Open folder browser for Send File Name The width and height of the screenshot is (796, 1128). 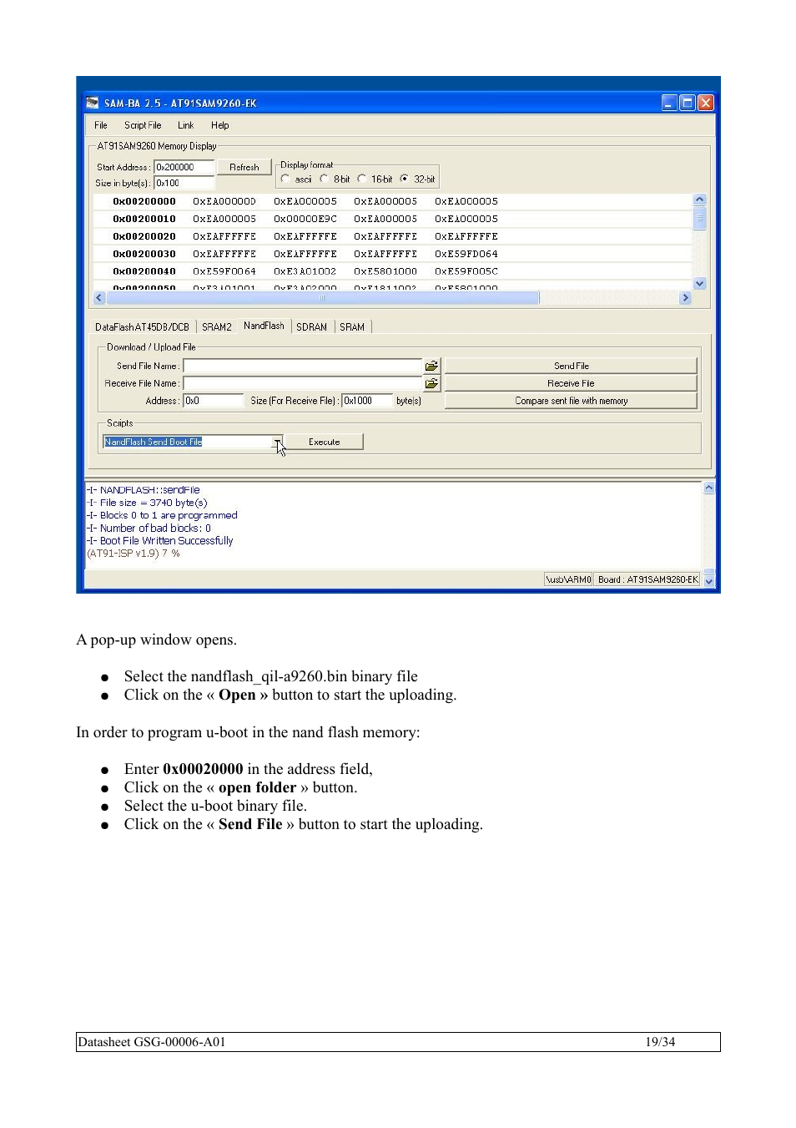(x=431, y=366)
